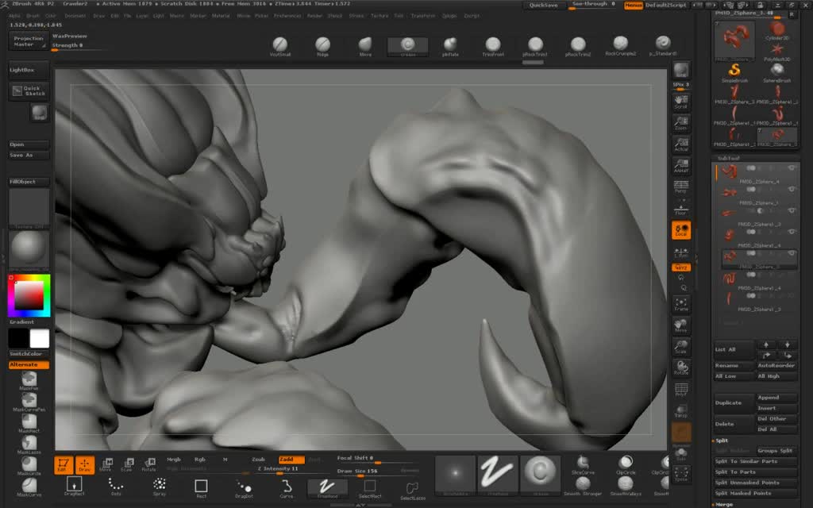Select the pRockTrim2 brush
The width and height of the screenshot is (813, 508).
pyautogui.click(x=578, y=45)
